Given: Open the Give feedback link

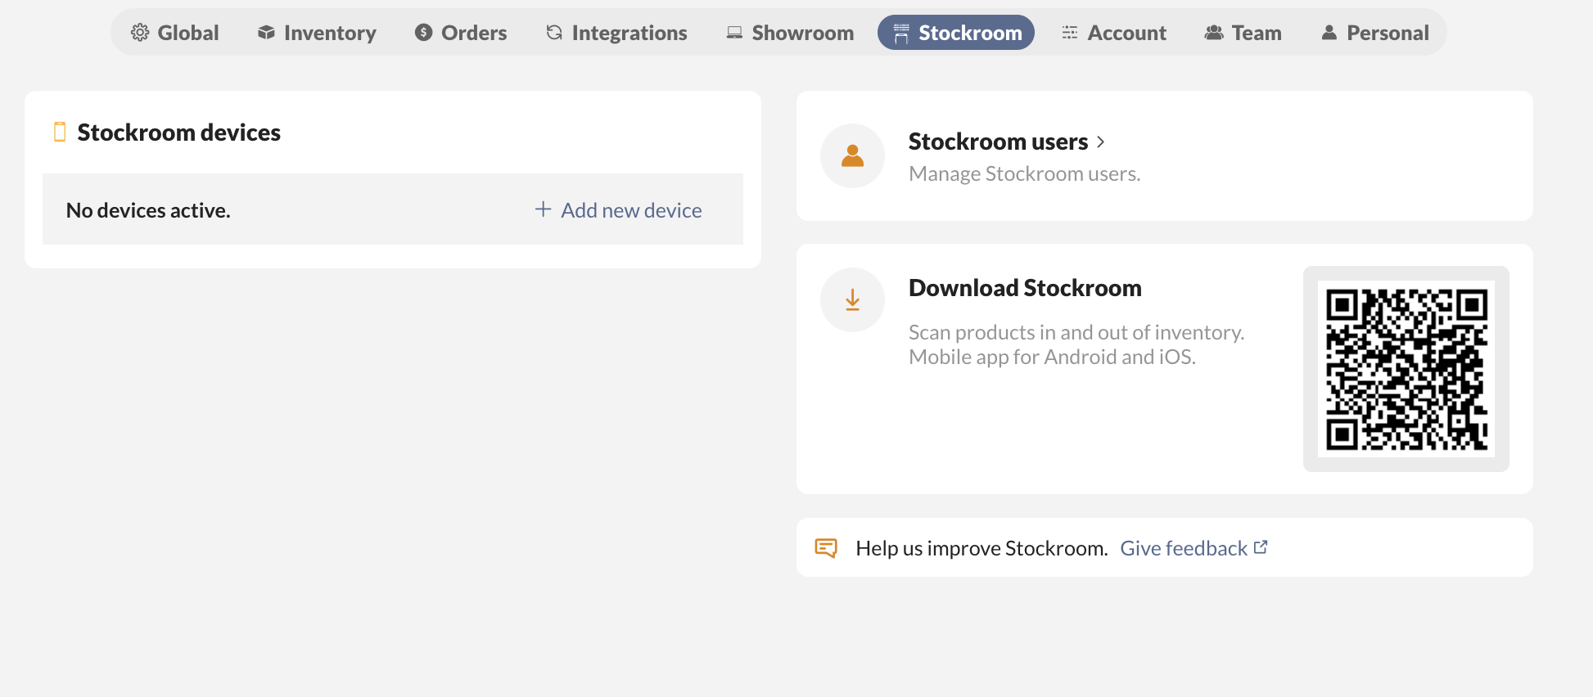Looking at the screenshot, I should tap(1182, 547).
